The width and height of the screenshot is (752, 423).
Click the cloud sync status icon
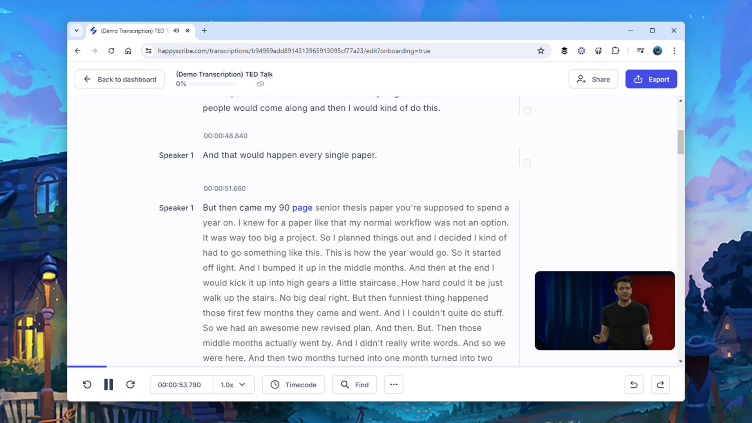click(260, 84)
